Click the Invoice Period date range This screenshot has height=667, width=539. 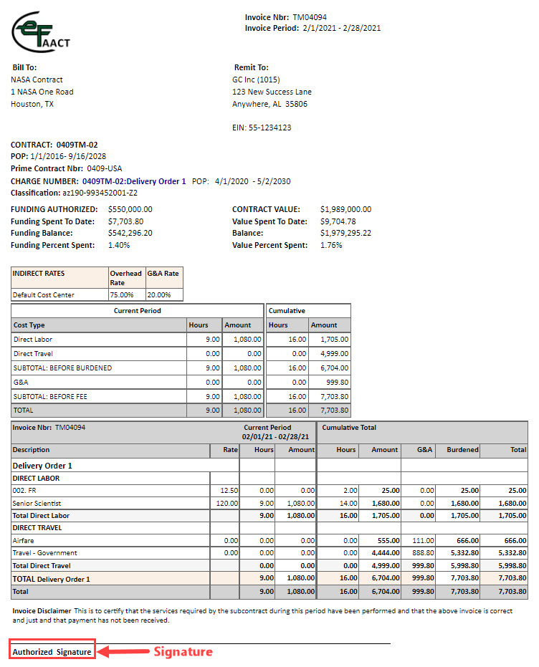click(341, 29)
